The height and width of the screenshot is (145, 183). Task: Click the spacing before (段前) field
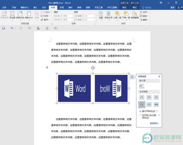[89, 16]
